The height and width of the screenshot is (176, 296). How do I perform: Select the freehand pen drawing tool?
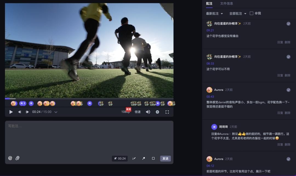134,158
